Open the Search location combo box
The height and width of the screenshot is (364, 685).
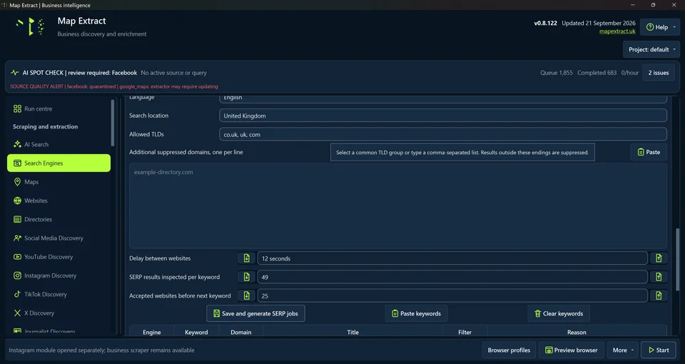pyautogui.click(x=443, y=116)
